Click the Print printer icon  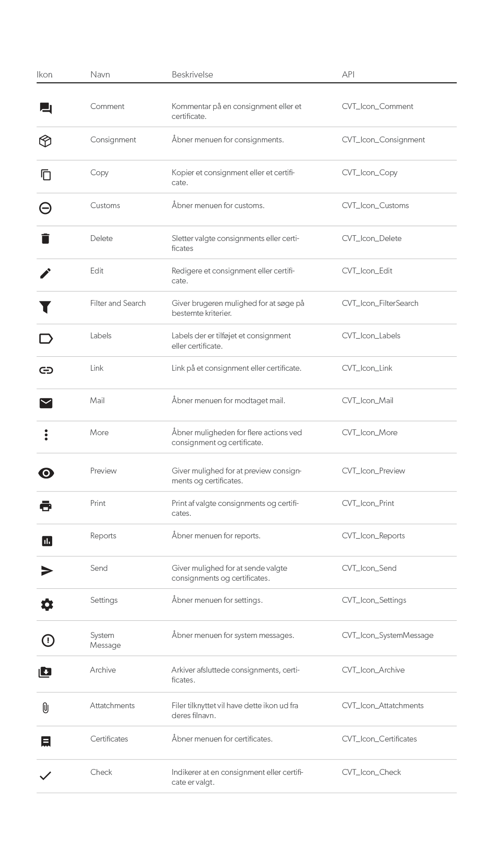[x=46, y=506]
